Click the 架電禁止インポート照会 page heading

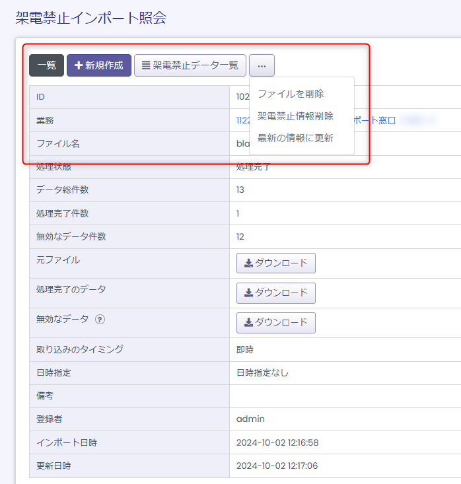pyautogui.click(x=90, y=18)
